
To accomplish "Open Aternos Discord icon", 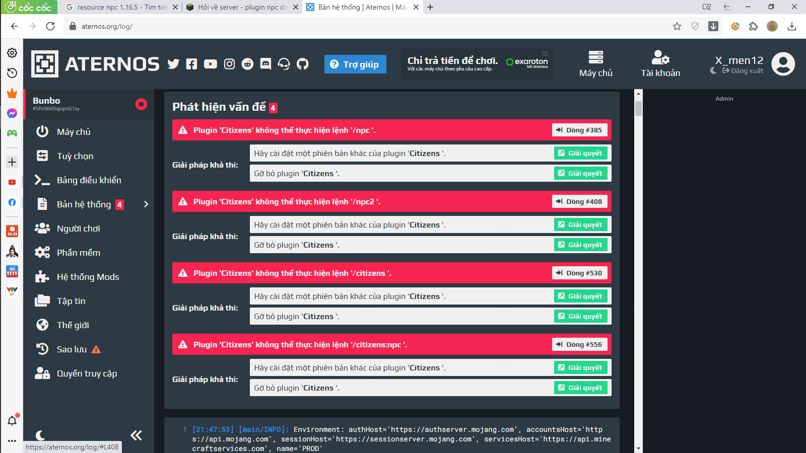I will [265, 64].
